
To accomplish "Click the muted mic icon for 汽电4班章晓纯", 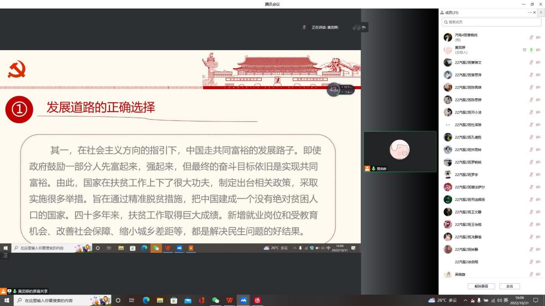I will (531, 37).
